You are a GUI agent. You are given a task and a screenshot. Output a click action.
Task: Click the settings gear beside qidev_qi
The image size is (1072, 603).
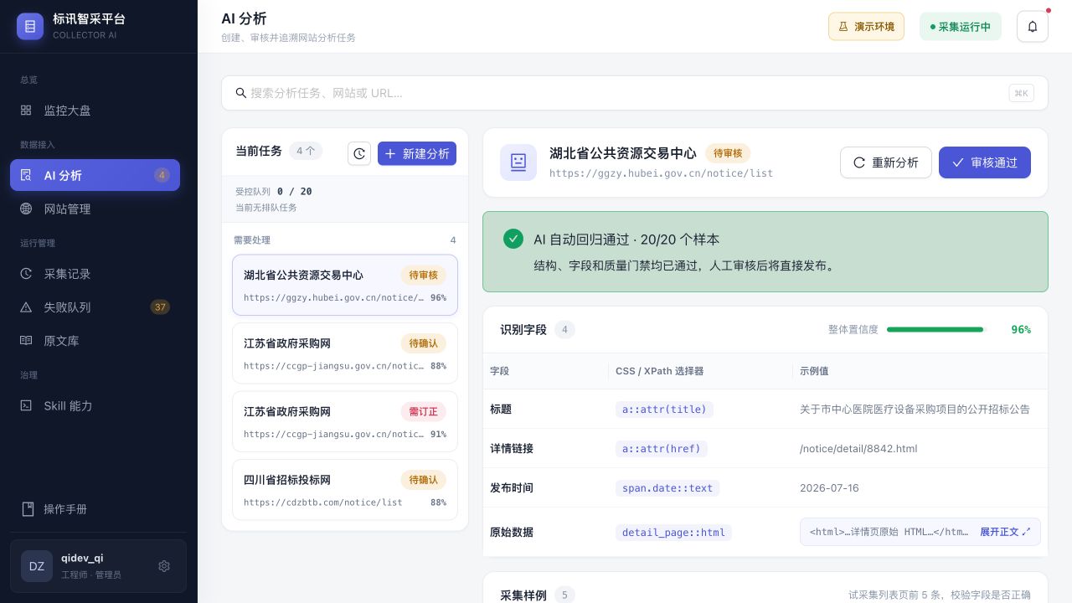tap(164, 566)
